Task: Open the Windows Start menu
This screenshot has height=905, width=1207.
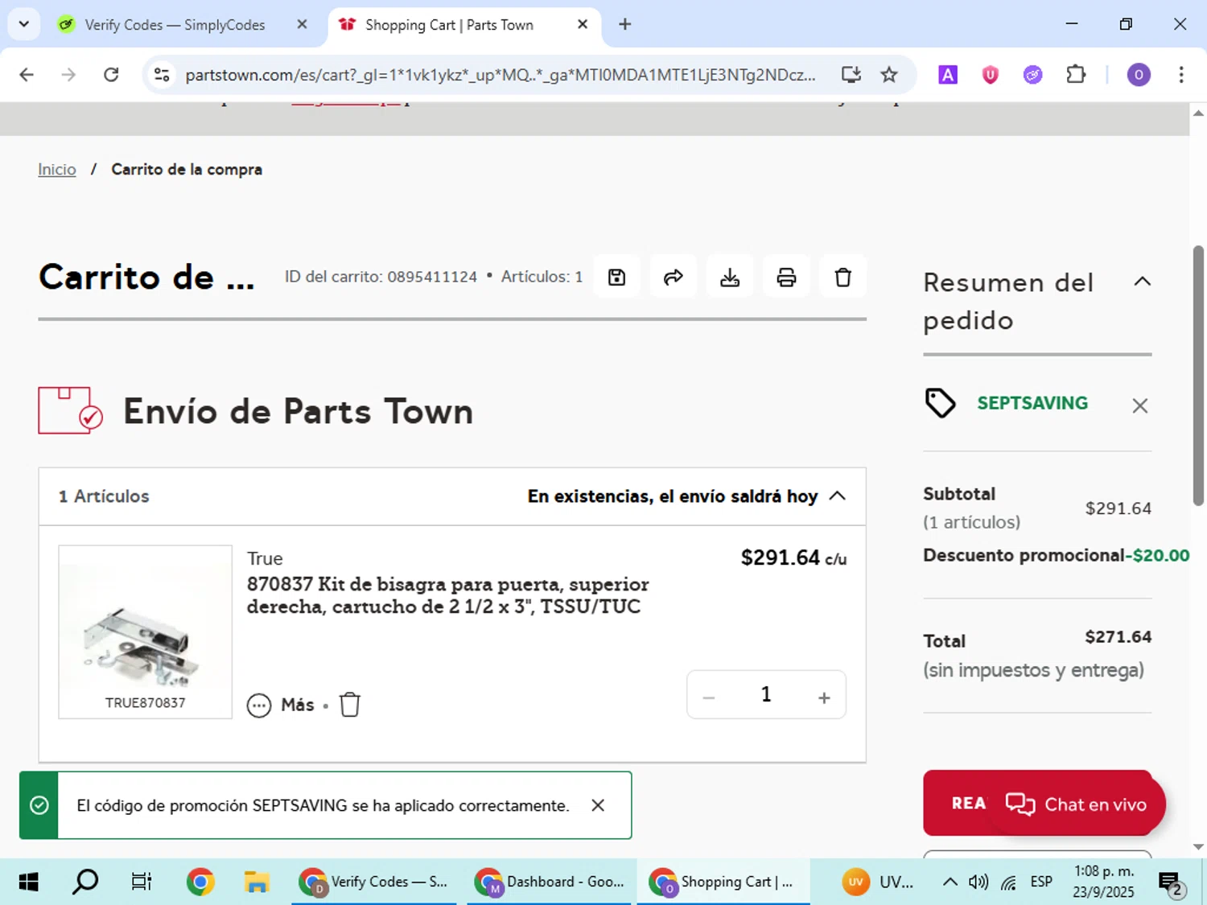Action: tap(28, 882)
